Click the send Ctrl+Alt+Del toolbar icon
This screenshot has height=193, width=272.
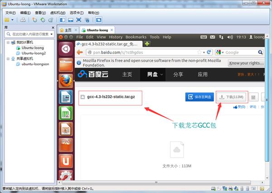[x=23, y=20]
